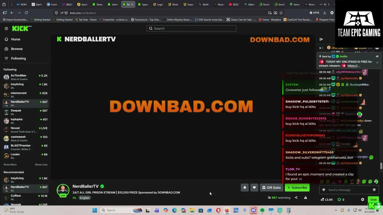Focus the Kick search box

pyautogui.click(x=191, y=28)
